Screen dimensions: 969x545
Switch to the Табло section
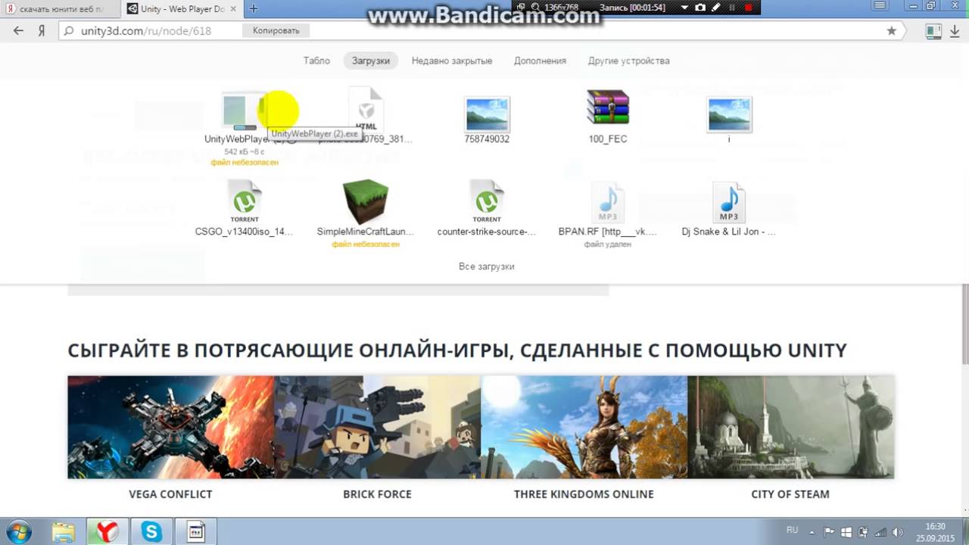[316, 61]
